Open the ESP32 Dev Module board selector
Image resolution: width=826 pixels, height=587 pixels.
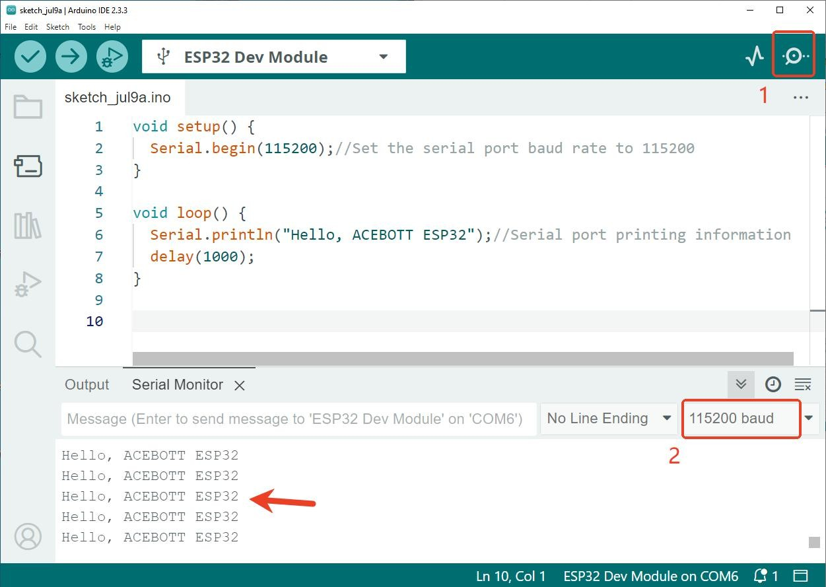pyautogui.click(x=273, y=57)
